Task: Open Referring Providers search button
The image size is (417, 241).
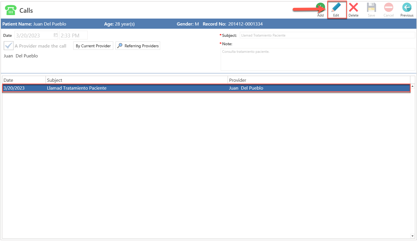Action: click(138, 46)
